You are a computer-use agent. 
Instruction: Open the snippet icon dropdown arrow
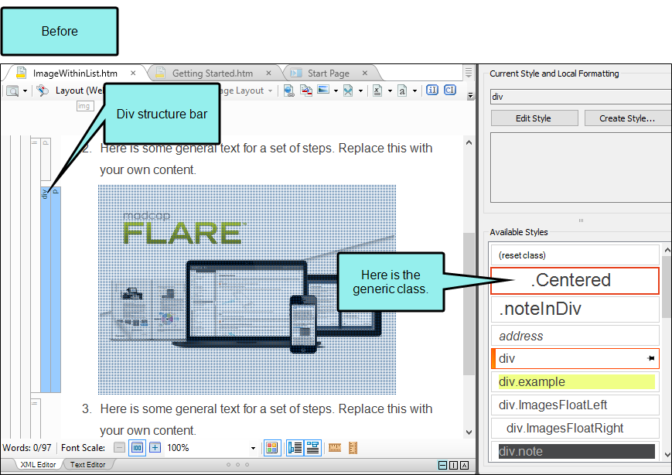(x=360, y=91)
